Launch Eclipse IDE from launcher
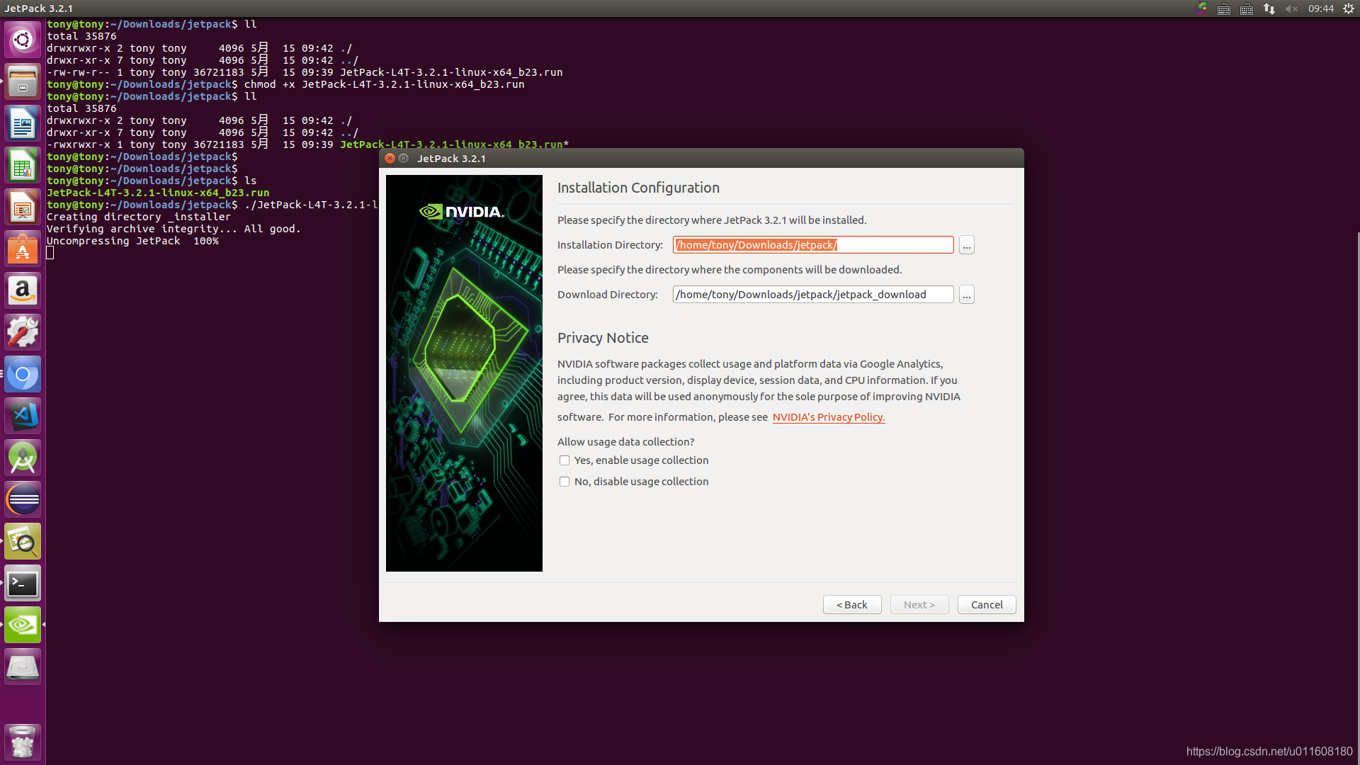Screen dimensions: 1360x765 point(23,500)
